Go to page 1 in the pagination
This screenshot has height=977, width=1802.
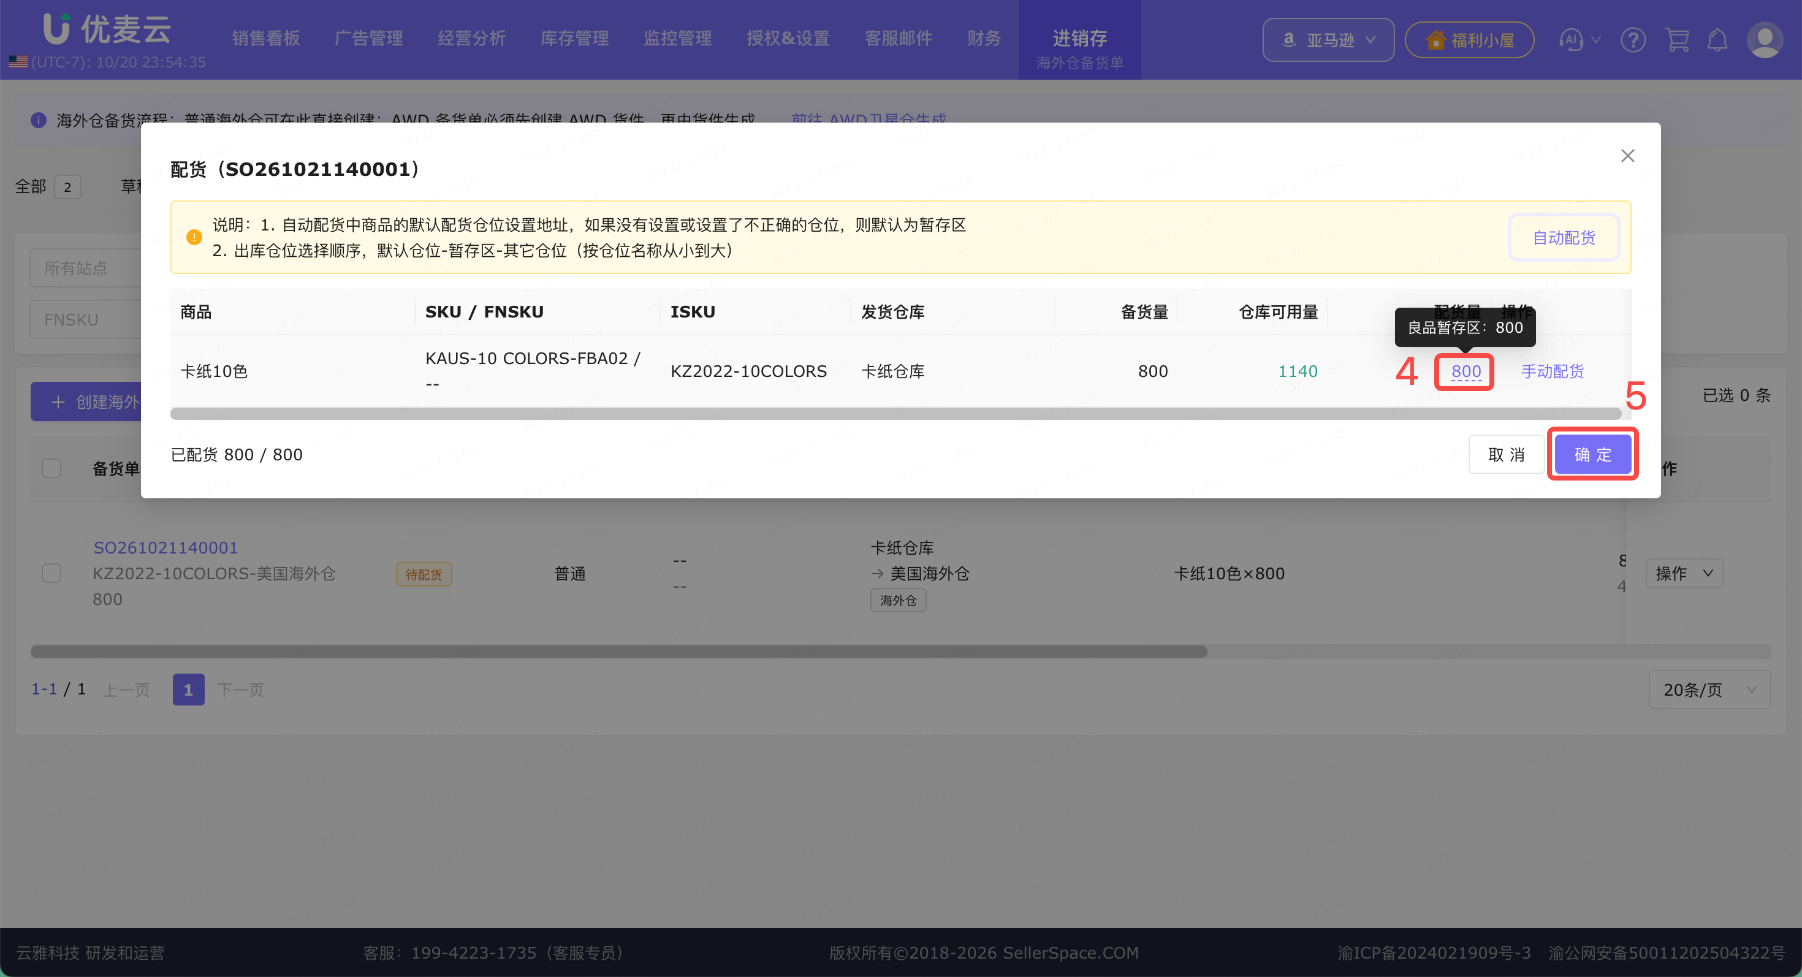(x=188, y=690)
